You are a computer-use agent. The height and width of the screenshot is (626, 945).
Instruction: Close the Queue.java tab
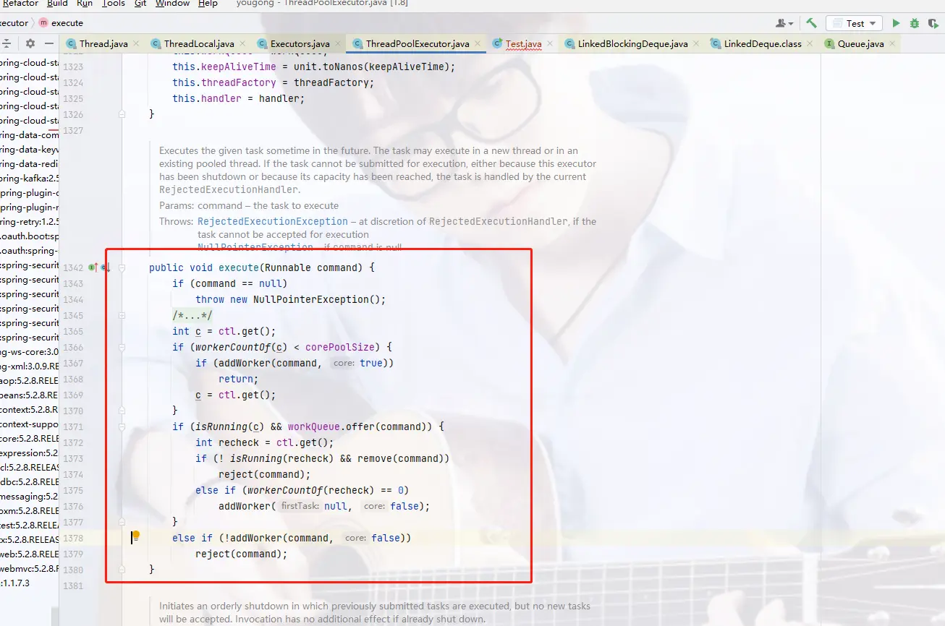pos(891,43)
